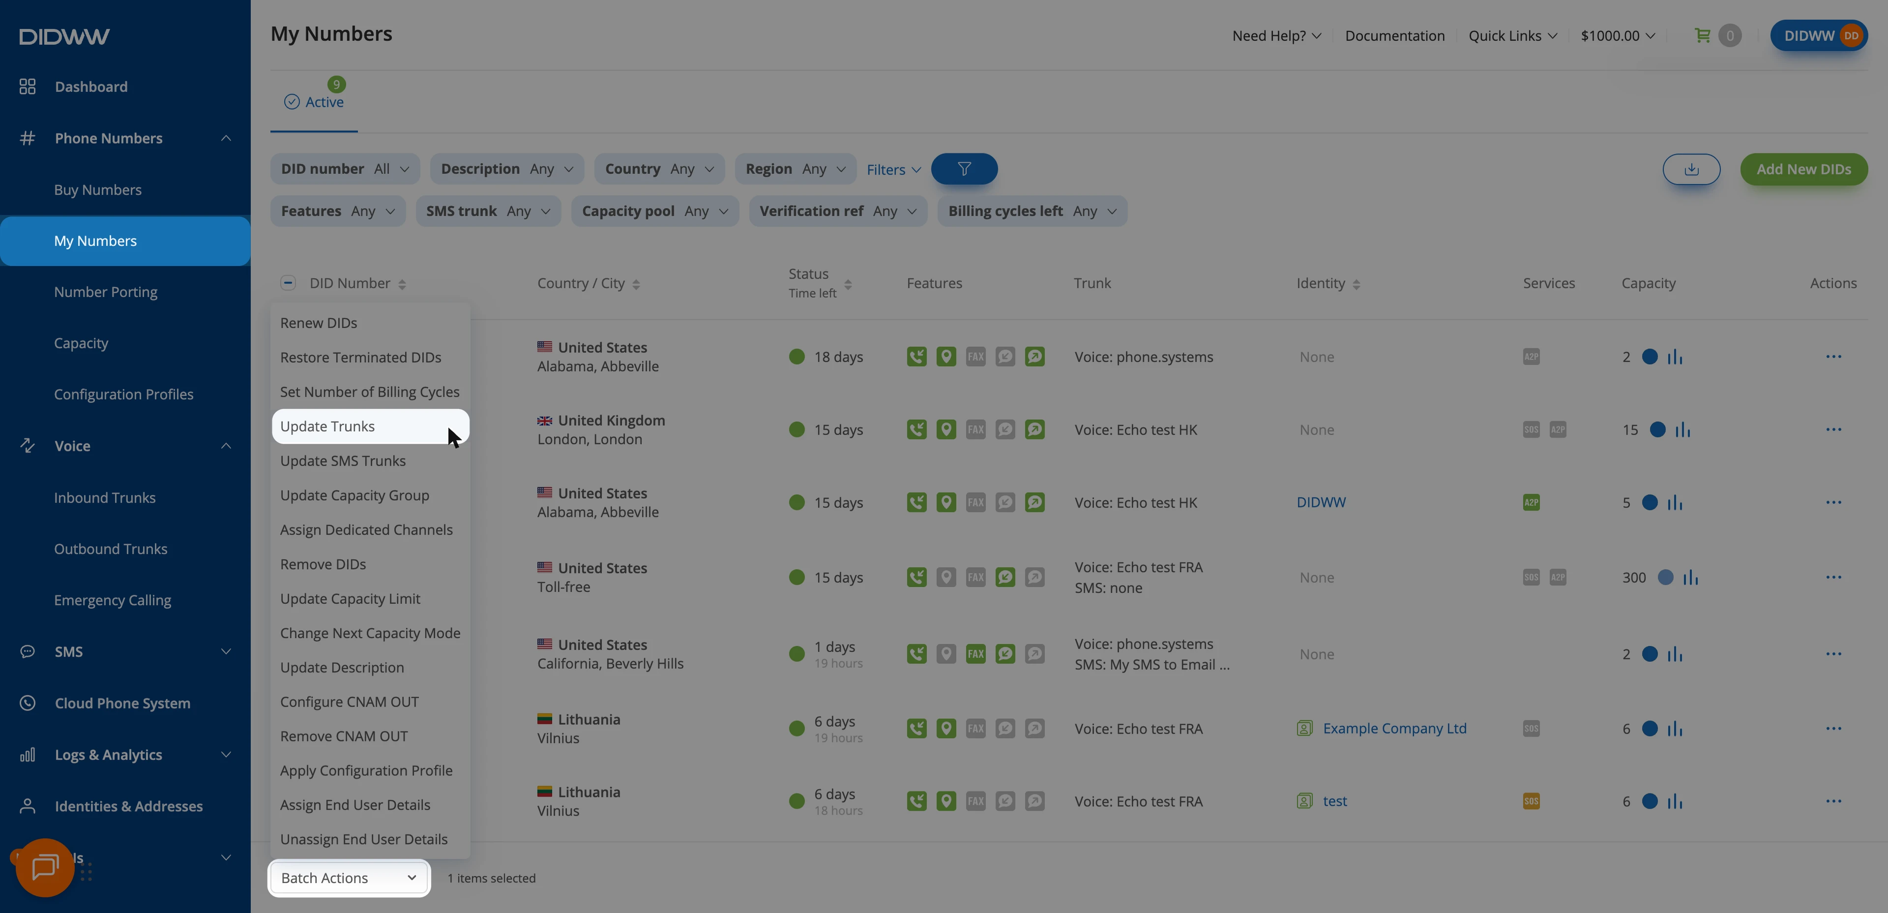Screen dimensions: 1888x913
Task: Click green A2P service icon in DIDWW identity row
Action: 1531,503
